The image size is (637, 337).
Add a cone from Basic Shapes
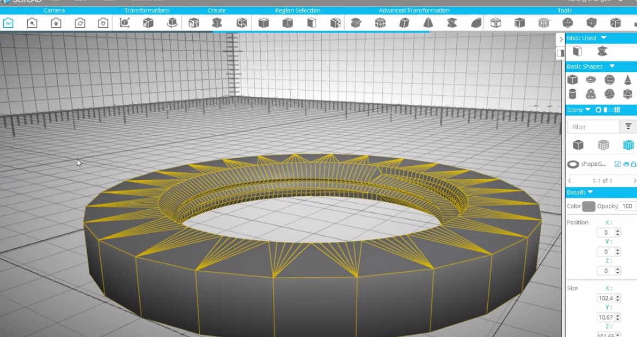point(628,79)
